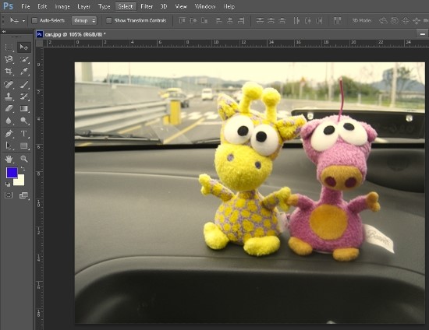Viewport: 429px width, 330px height.
Task: Open the Layer menu
Action: point(83,6)
